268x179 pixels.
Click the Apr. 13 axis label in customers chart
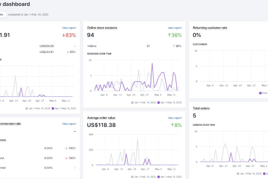pyautogui.click(x=224, y=85)
